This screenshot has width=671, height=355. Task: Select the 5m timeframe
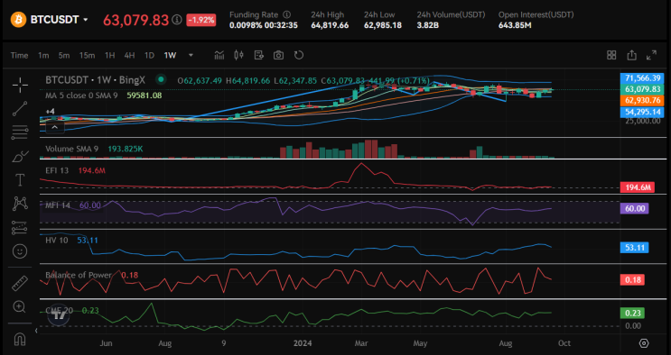pyautogui.click(x=64, y=55)
